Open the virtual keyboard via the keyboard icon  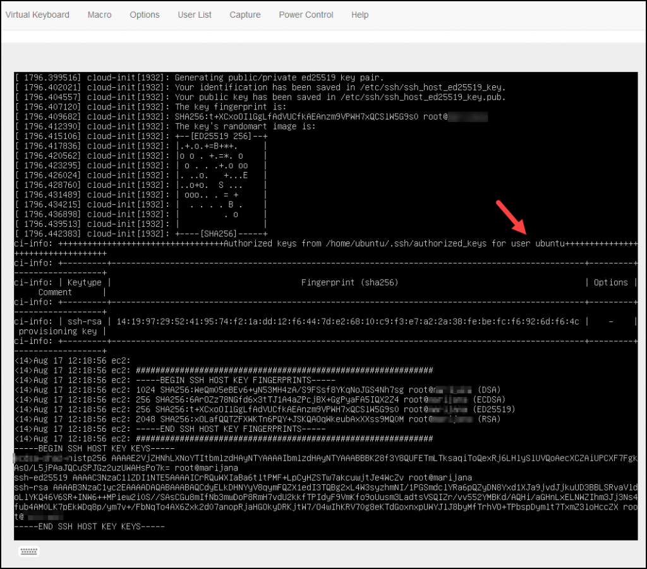click(x=30, y=551)
